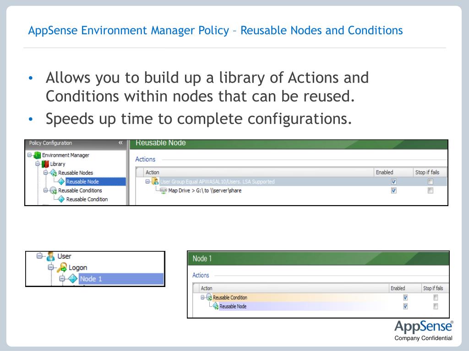469x351 pixels.
Task: Click the Action column header in Node 1 pane
Action: pyautogui.click(x=294, y=288)
